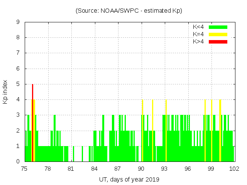Screen dimensions: 247x185
Task: Click x-axis tick label 90
Action: click(x=141, y=169)
